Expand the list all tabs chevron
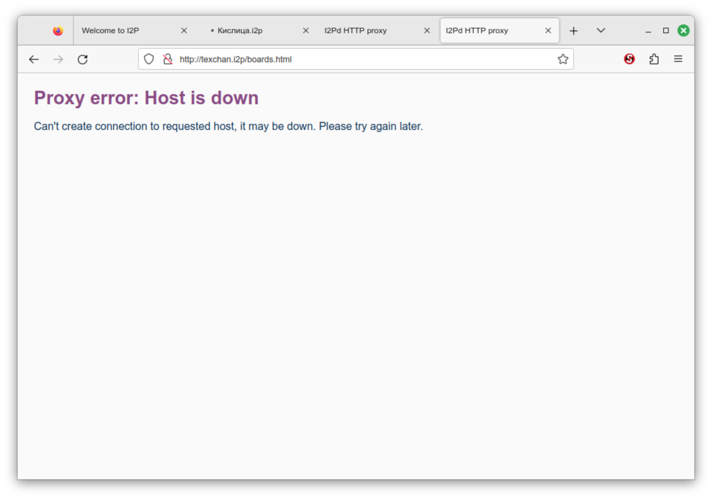Viewport: 712px width, 499px height. pyautogui.click(x=601, y=30)
